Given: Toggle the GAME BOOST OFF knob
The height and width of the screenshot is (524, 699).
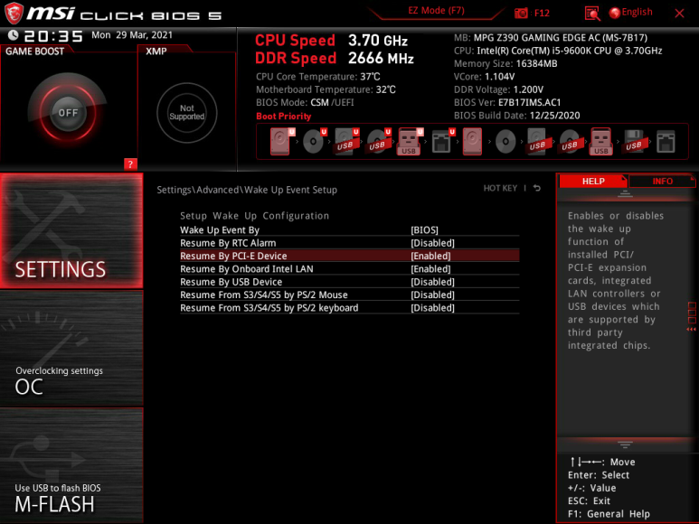Looking at the screenshot, I should 68,113.
